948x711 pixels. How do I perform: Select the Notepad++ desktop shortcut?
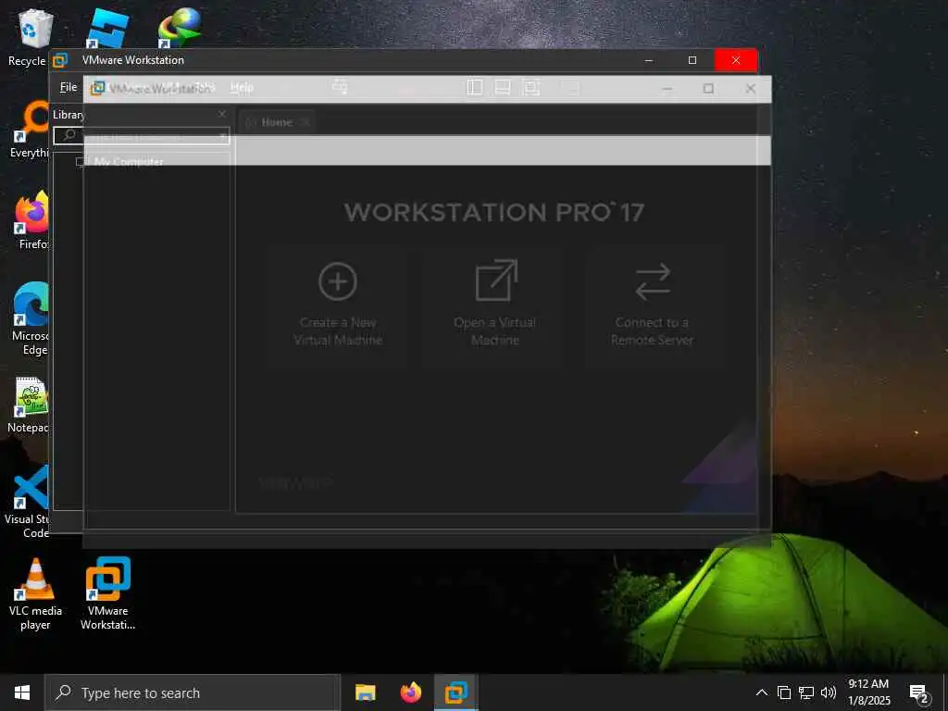click(29, 404)
